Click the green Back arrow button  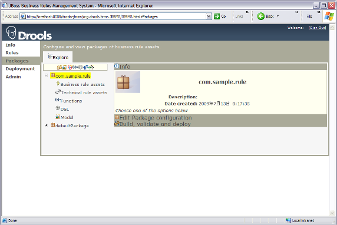tap(260, 16)
